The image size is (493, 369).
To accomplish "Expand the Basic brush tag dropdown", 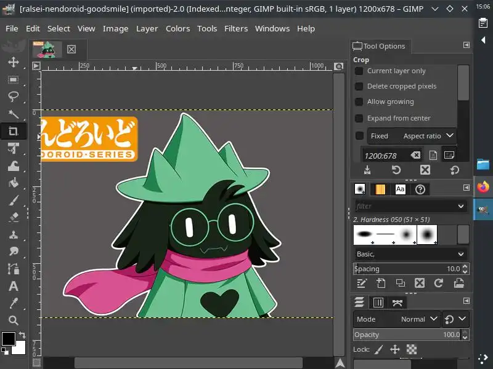I will (x=461, y=254).
